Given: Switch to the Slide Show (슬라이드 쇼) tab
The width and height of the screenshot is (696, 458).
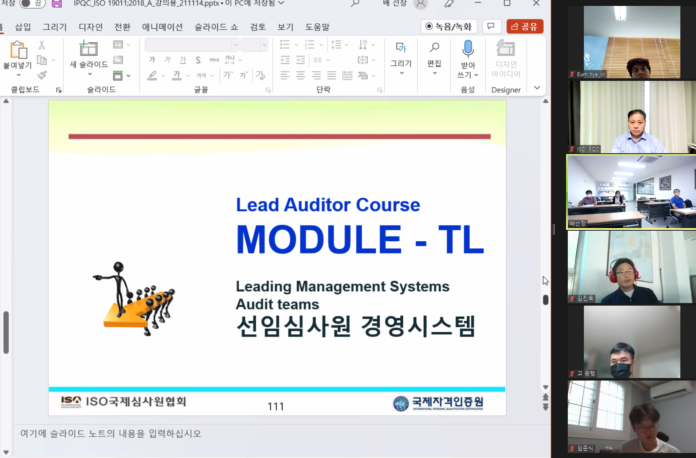Looking at the screenshot, I should pyautogui.click(x=216, y=27).
